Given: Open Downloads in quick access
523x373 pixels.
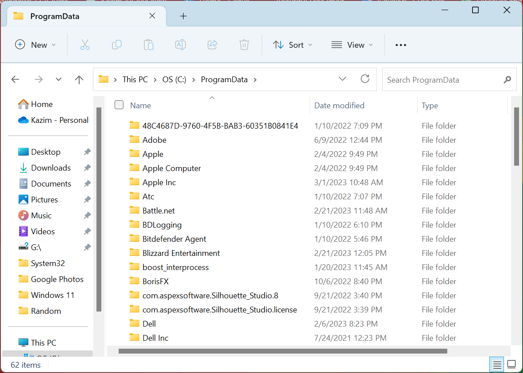Looking at the screenshot, I should [x=44, y=168].
